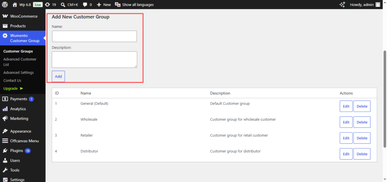
Task: Open Contact Us submenu link
Action: [x=12, y=80]
